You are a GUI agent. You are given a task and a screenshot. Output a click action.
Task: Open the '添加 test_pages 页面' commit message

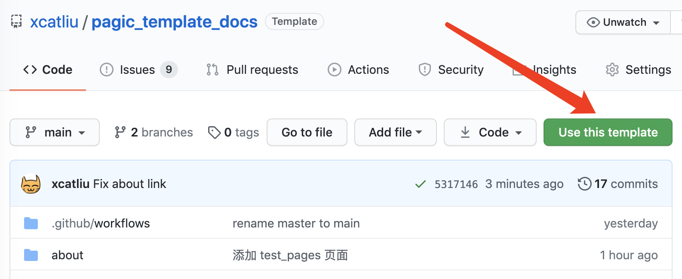[290, 255]
